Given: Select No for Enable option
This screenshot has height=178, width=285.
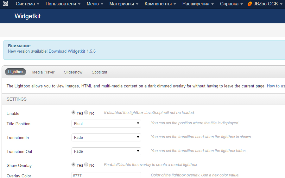Looking at the screenshot, I should tap(86, 113).
